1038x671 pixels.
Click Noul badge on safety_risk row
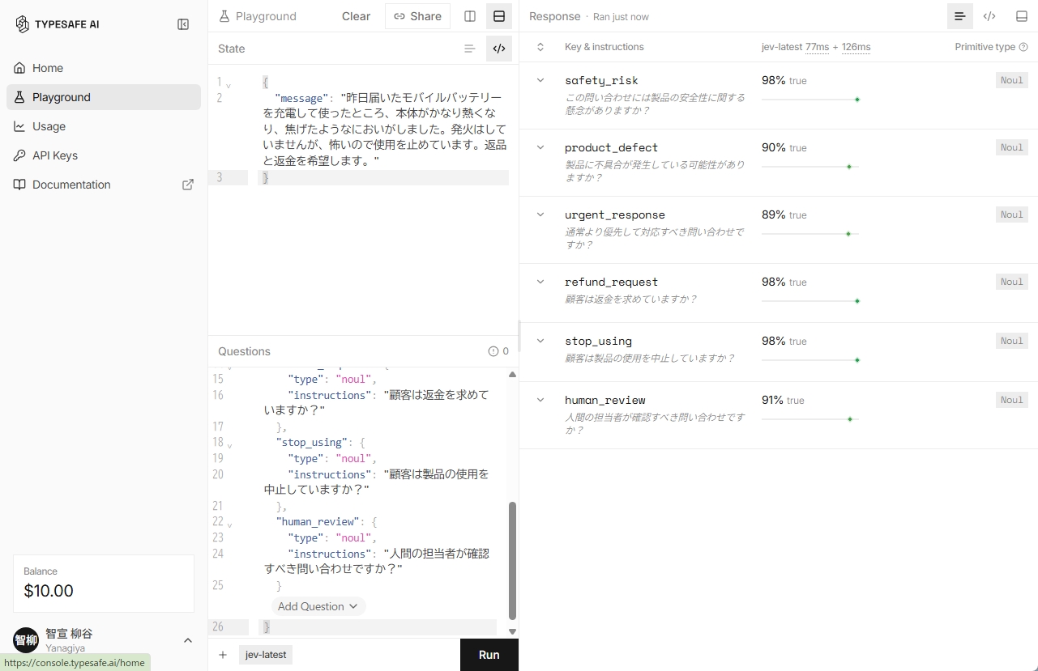(x=1012, y=80)
